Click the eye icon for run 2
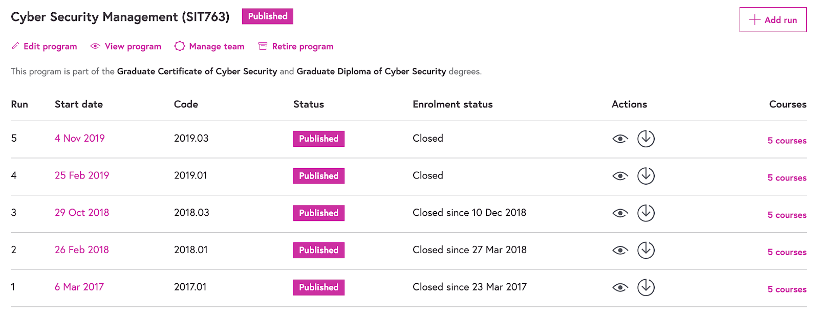 pyautogui.click(x=620, y=251)
